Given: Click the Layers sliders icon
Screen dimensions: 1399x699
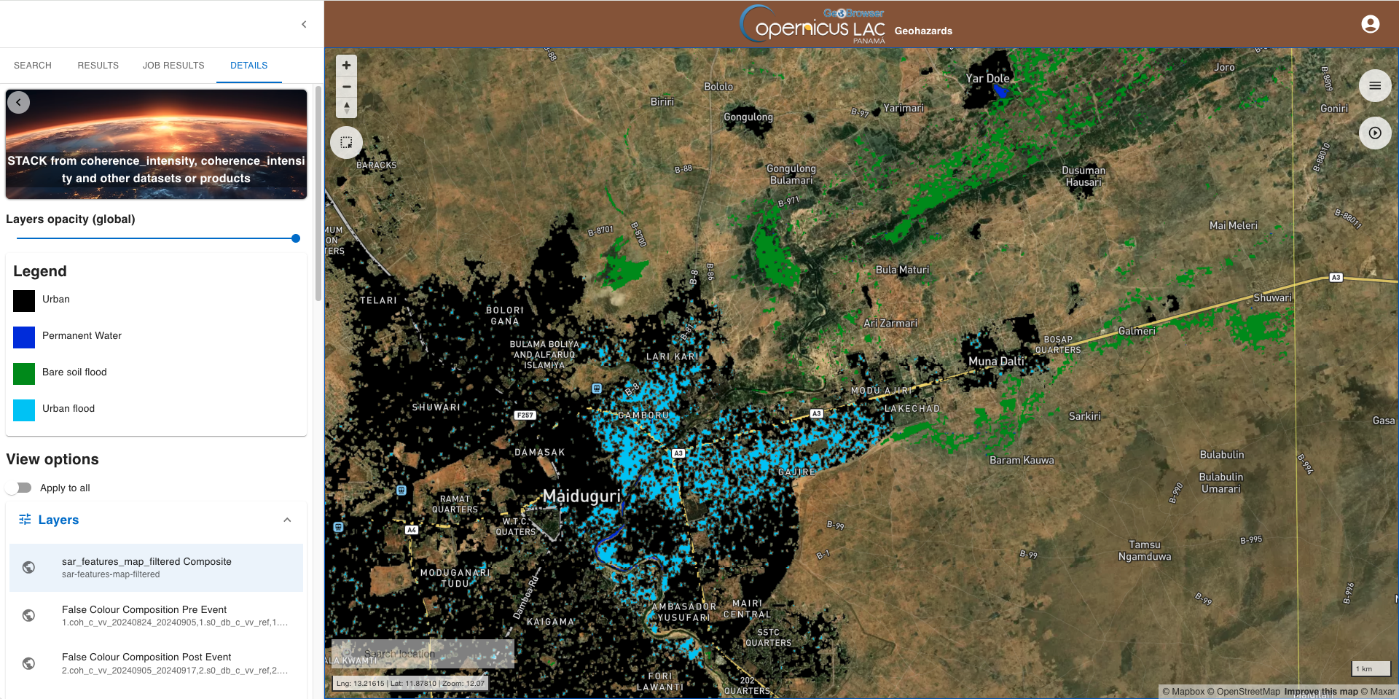Looking at the screenshot, I should pyautogui.click(x=25, y=520).
